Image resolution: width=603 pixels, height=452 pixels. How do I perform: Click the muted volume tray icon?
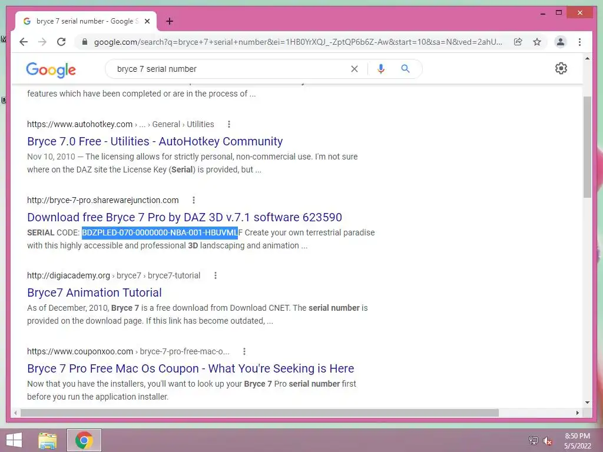[x=547, y=441]
